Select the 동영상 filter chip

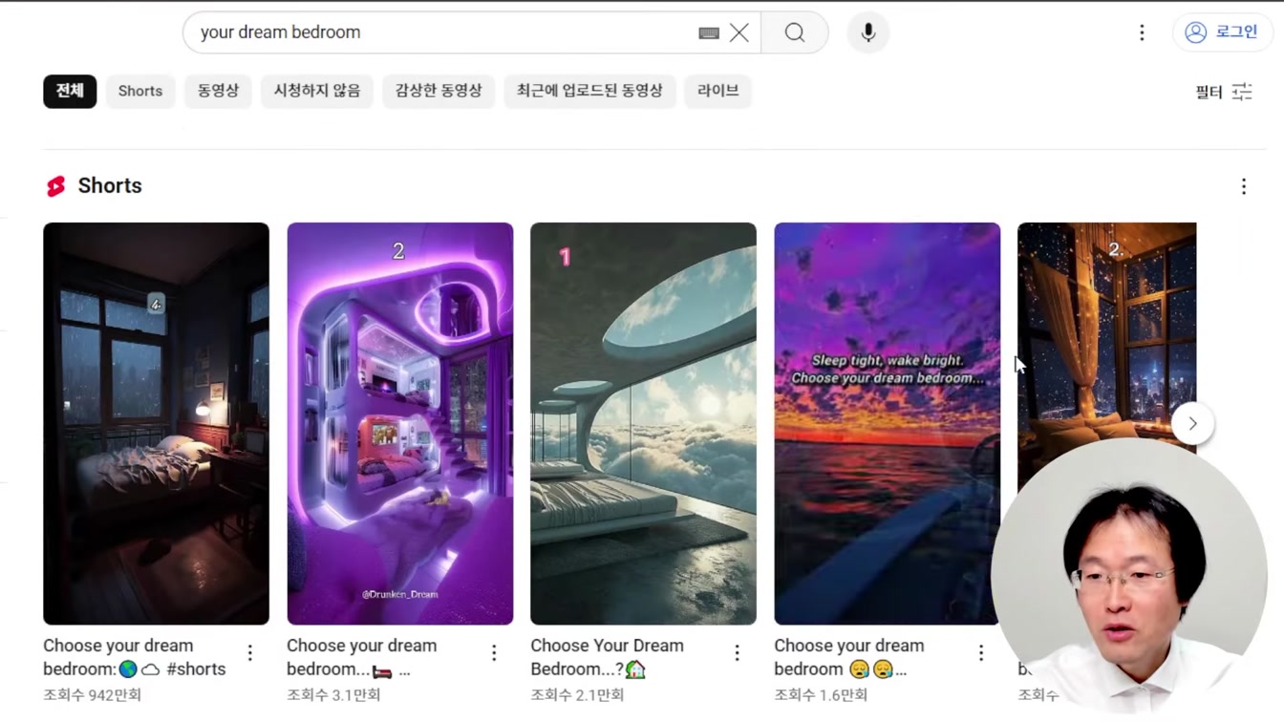click(x=218, y=91)
